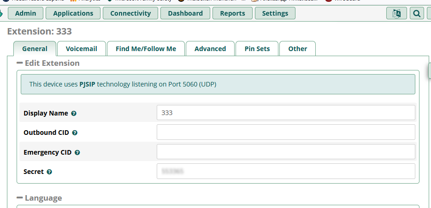The height and width of the screenshot is (208, 431).
Task: Open the Pin Sets tab
Action: coord(257,49)
